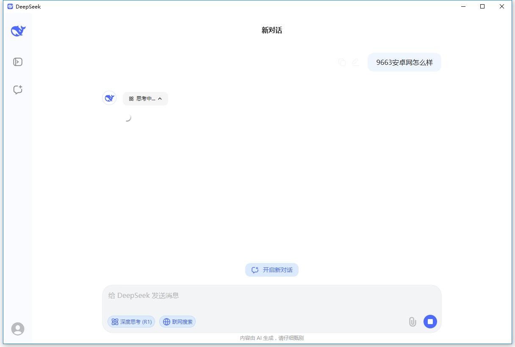The image size is (515, 347).
Task: Open the user profile avatar
Action: (18, 329)
